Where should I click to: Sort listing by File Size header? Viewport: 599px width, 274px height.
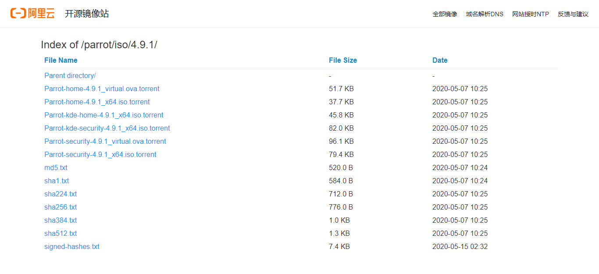(342, 60)
